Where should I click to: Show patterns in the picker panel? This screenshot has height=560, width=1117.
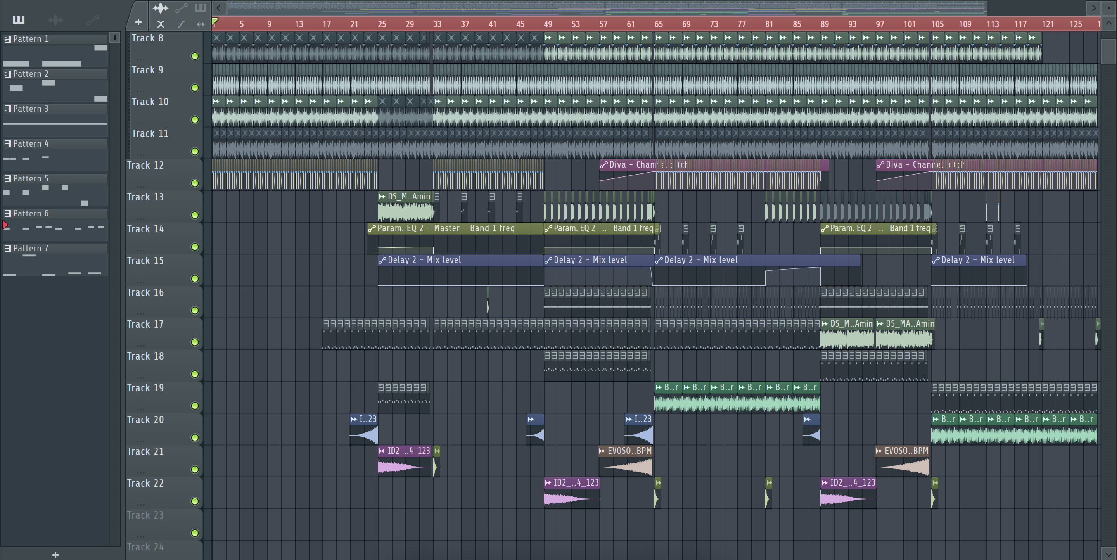[19, 19]
